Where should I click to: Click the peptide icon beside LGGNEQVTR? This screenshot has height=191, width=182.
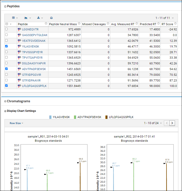(x=19, y=29)
